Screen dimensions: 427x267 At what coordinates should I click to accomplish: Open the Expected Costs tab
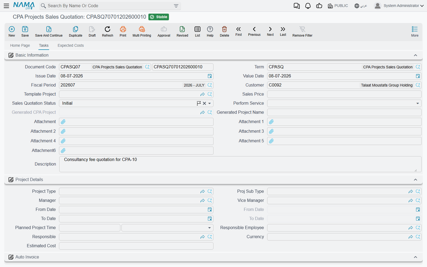pos(71,45)
